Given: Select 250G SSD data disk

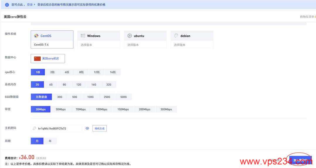Looking at the screenshot, I should [x=107, y=97].
